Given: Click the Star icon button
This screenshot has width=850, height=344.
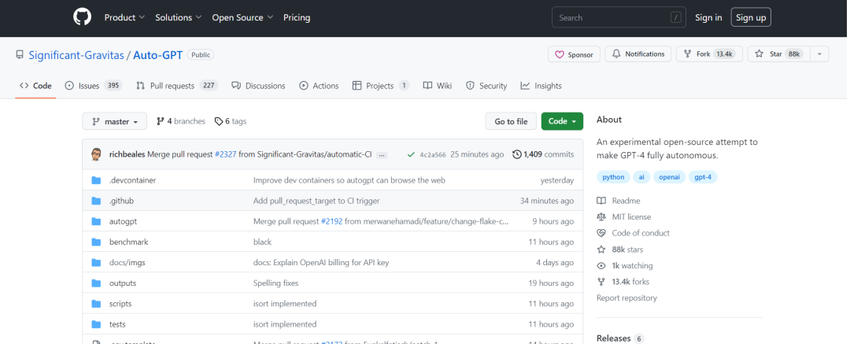Looking at the screenshot, I should [x=759, y=54].
